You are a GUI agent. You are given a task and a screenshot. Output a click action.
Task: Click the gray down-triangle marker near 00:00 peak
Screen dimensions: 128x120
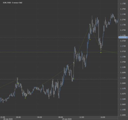click(x=17, y=78)
